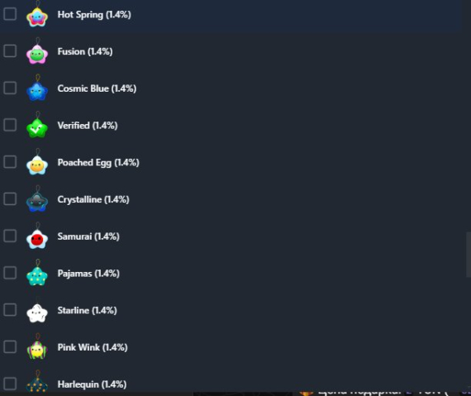Select the white Starline star icon
The width and height of the screenshot is (471, 396).
(x=37, y=313)
